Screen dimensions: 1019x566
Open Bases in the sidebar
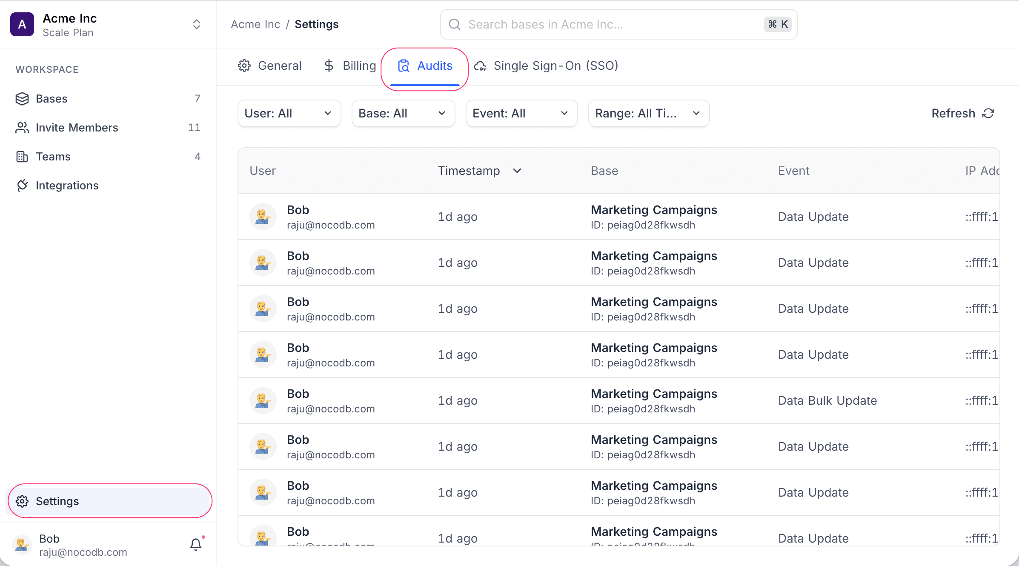click(x=108, y=99)
